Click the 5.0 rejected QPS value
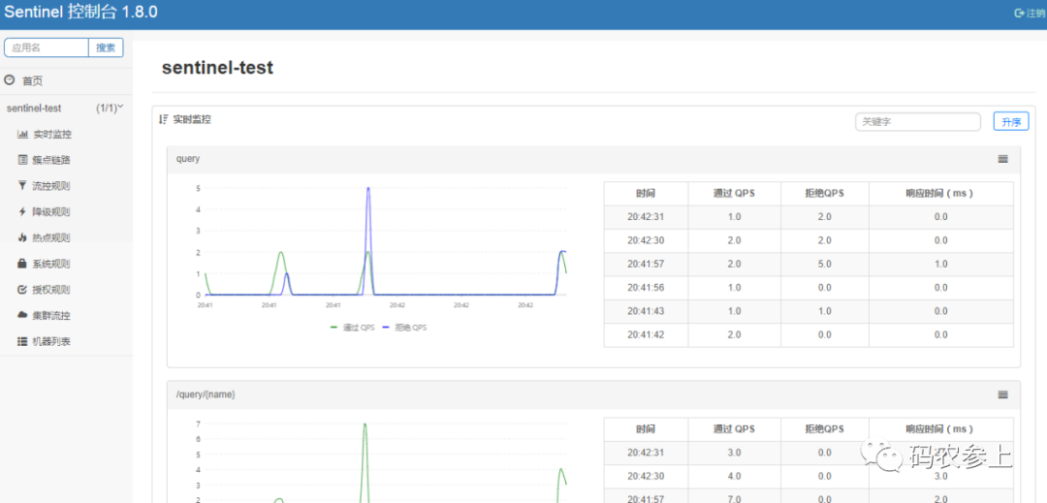This screenshot has height=503, width=1047. coord(825,265)
